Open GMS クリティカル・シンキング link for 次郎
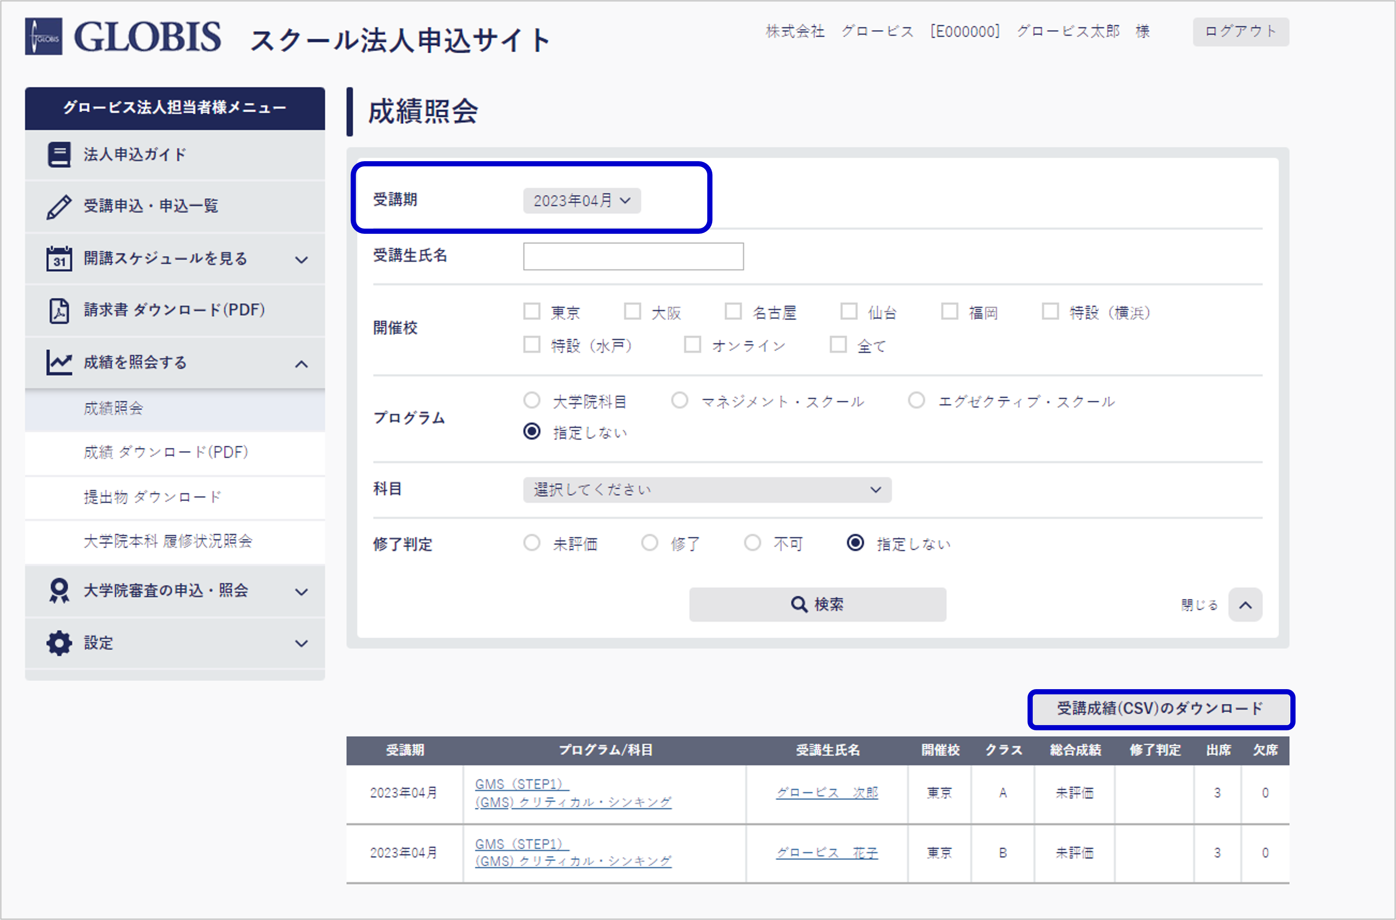 (573, 793)
